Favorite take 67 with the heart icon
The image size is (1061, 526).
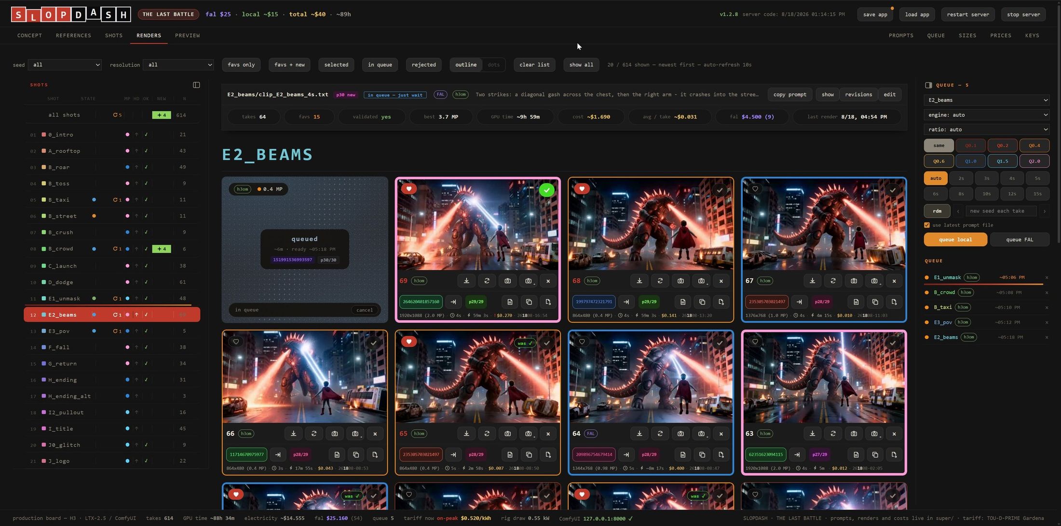point(755,189)
